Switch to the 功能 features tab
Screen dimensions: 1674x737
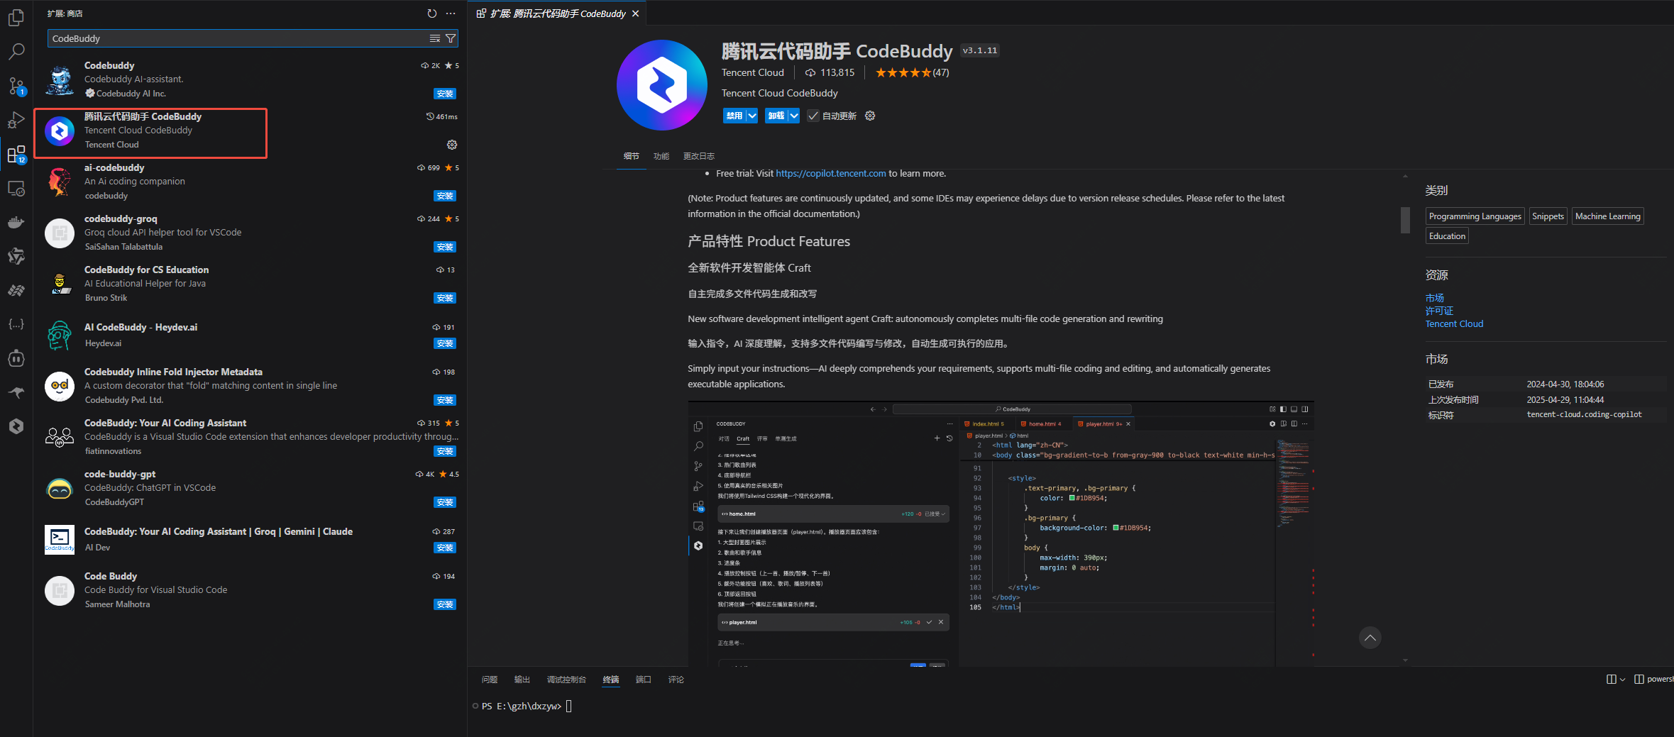tap(661, 156)
